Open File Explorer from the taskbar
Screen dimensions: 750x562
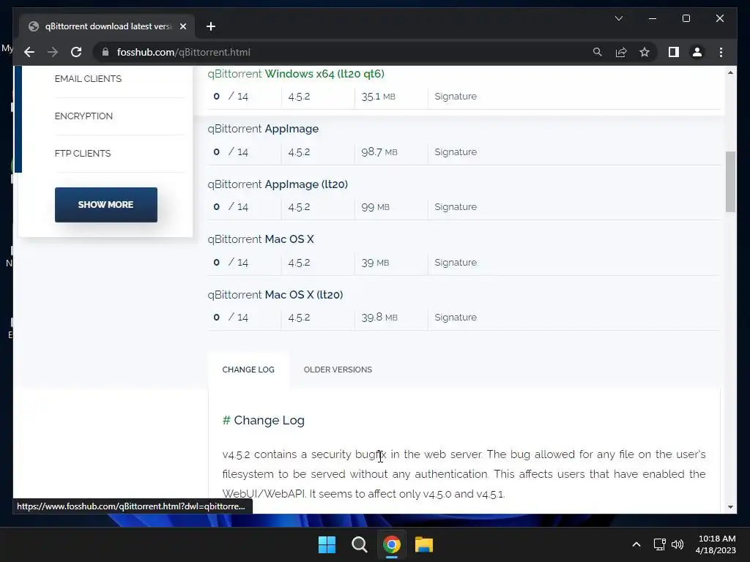424,544
